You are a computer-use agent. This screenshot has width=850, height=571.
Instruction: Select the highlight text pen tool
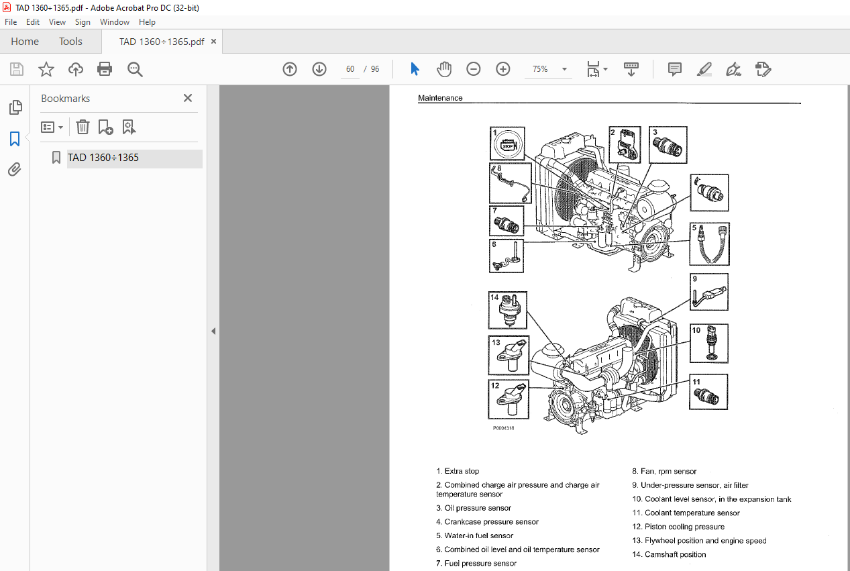704,69
